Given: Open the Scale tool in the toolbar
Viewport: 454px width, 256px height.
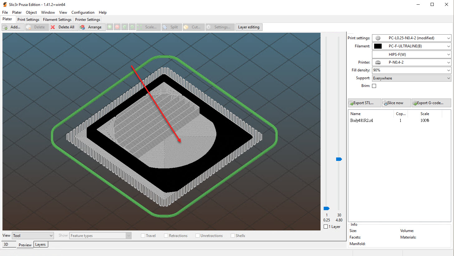Looking at the screenshot, I should point(148,27).
